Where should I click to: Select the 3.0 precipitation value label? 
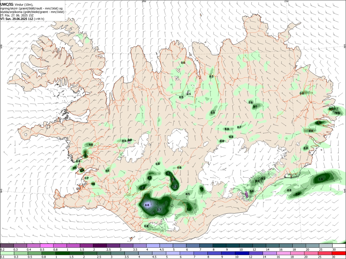[174, 179]
